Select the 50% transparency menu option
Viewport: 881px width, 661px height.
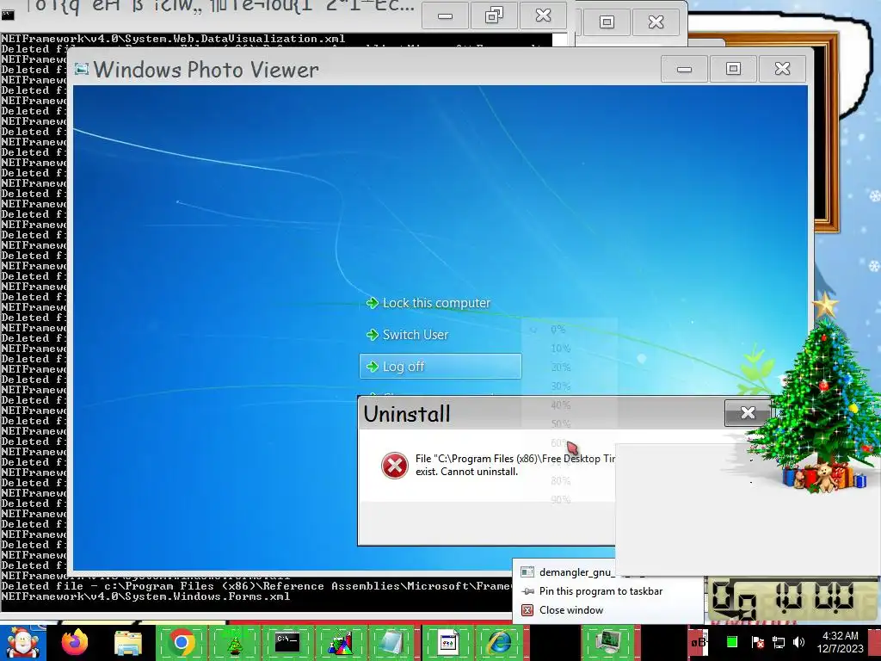click(x=570, y=423)
